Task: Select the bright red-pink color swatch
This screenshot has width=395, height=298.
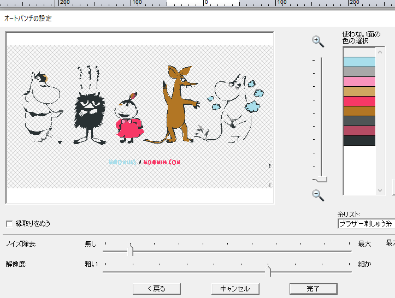Action: pos(359,101)
